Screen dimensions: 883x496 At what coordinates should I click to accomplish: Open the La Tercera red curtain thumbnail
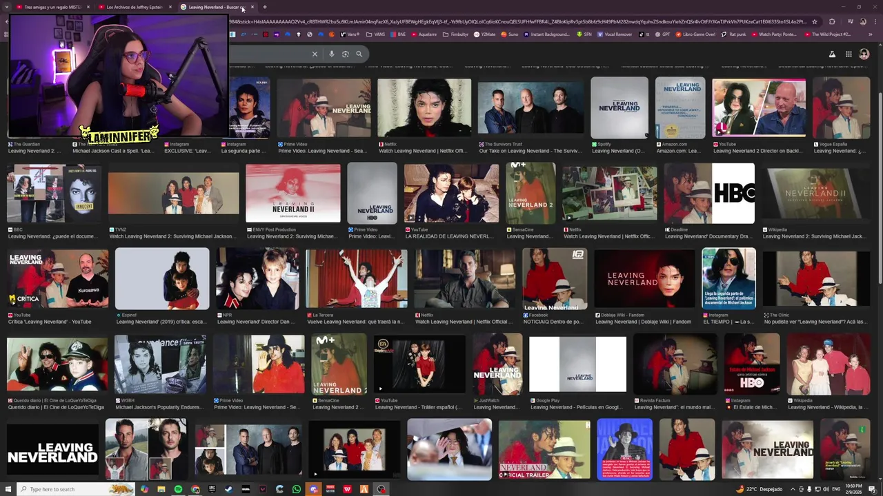[357, 279]
